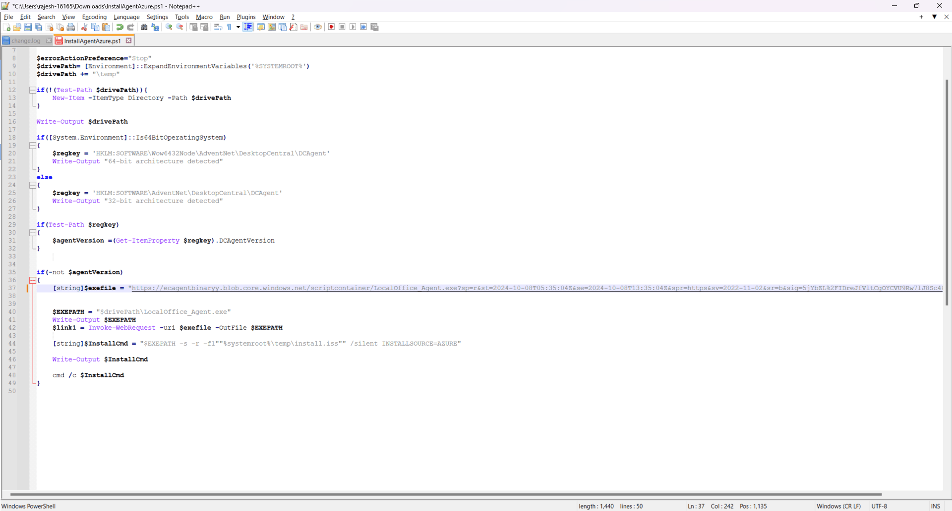The width and height of the screenshot is (952, 511).
Task: Click the vertical scrollbar thumb
Action: click(947, 193)
